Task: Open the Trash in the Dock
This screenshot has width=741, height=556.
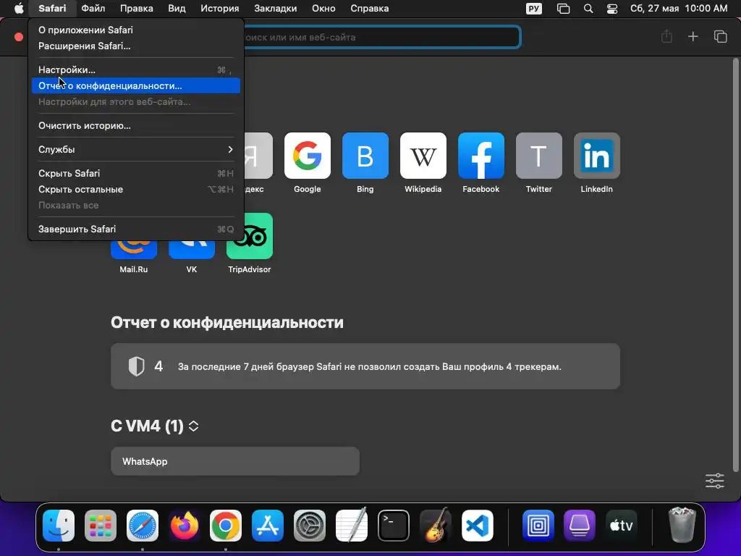Action: click(x=682, y=524)
